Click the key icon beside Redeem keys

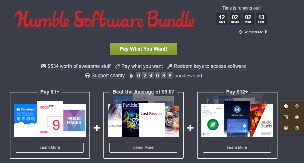click(170, 66)
